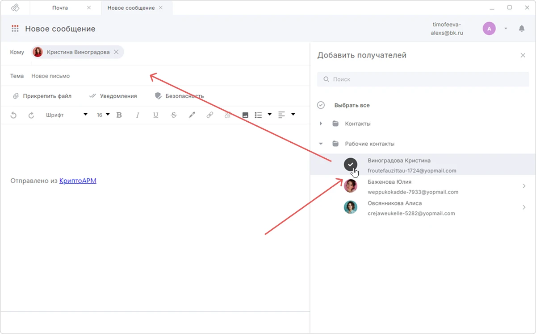Uncheck Виноградова Кристина contact
Image resolution: width=536 pixels, height=334 pixels.
click(x=351, y=165)
